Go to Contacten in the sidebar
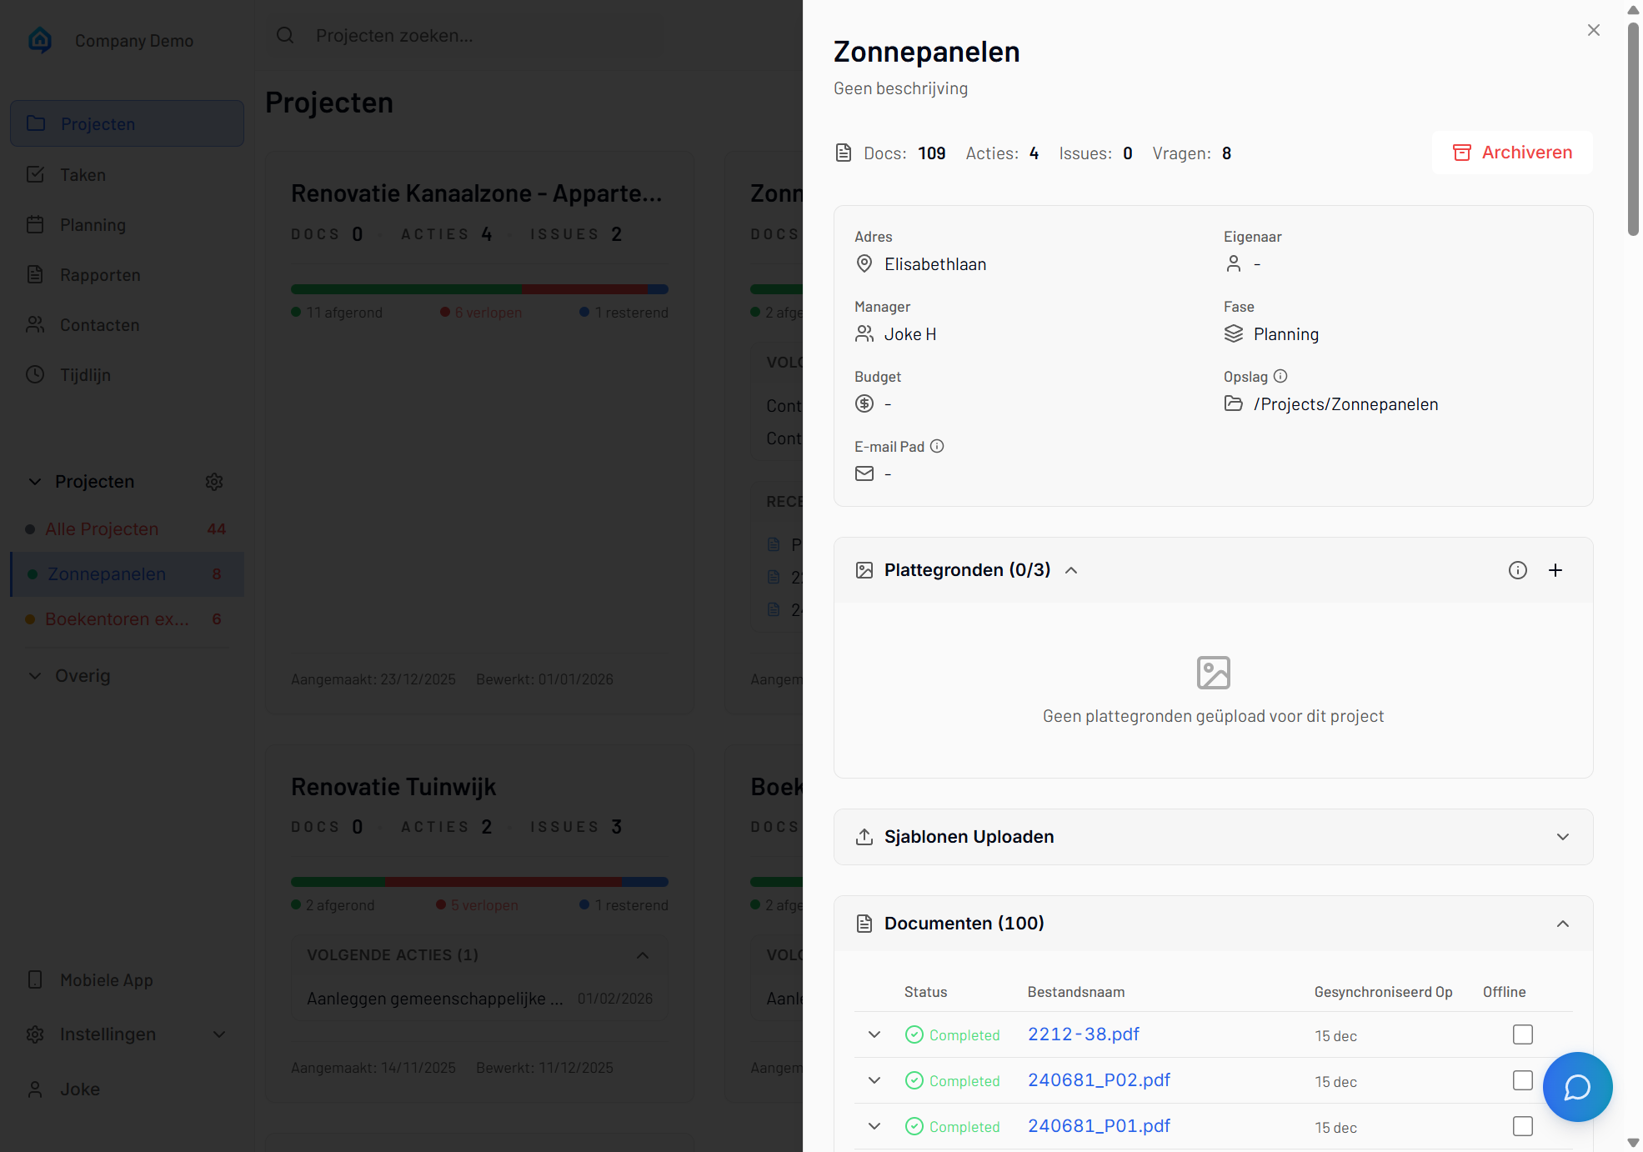The image size is (1643, 1152). (x=99, y=325)
